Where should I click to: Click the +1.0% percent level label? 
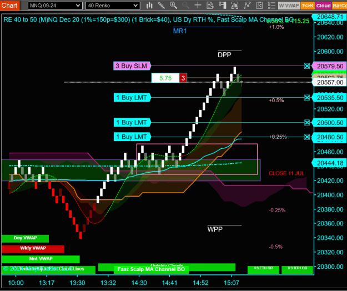[276, 27]
